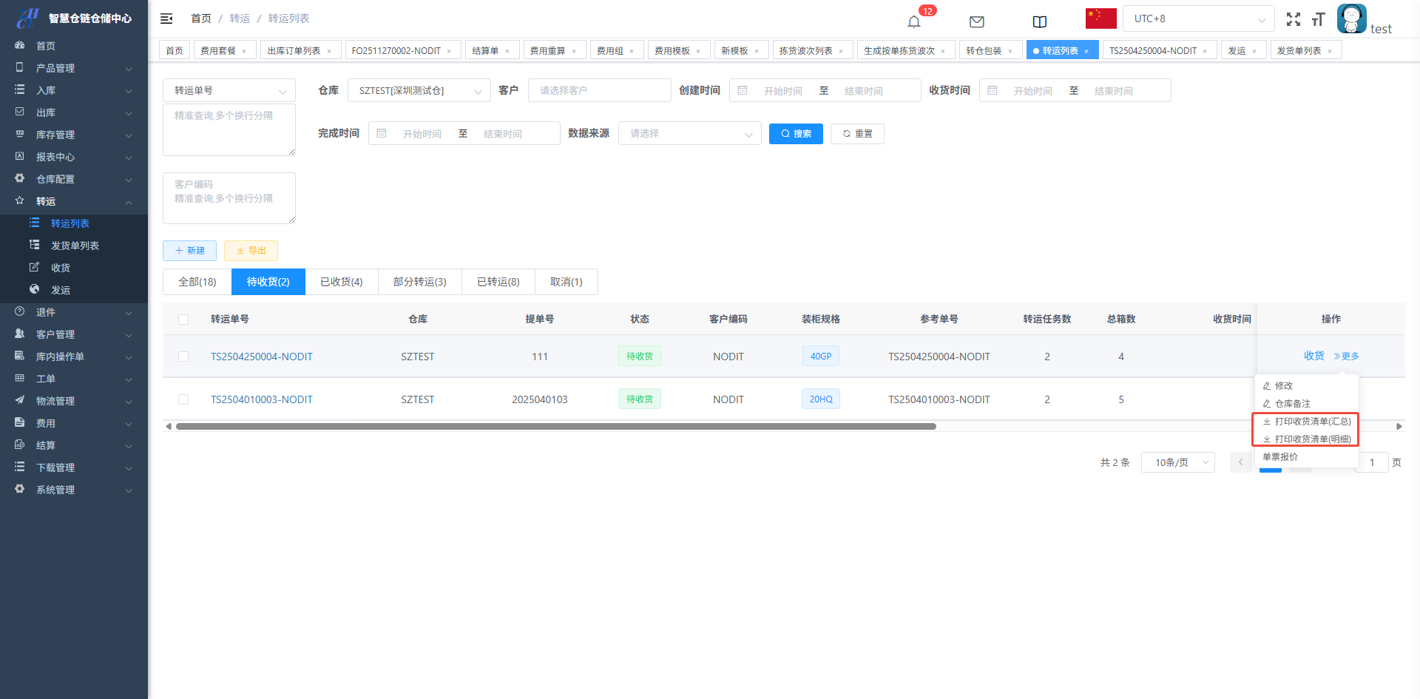The height and width of the screenshot is (699, 1420).
Task: Click the China flag language icon
Action: (1100, 18)
